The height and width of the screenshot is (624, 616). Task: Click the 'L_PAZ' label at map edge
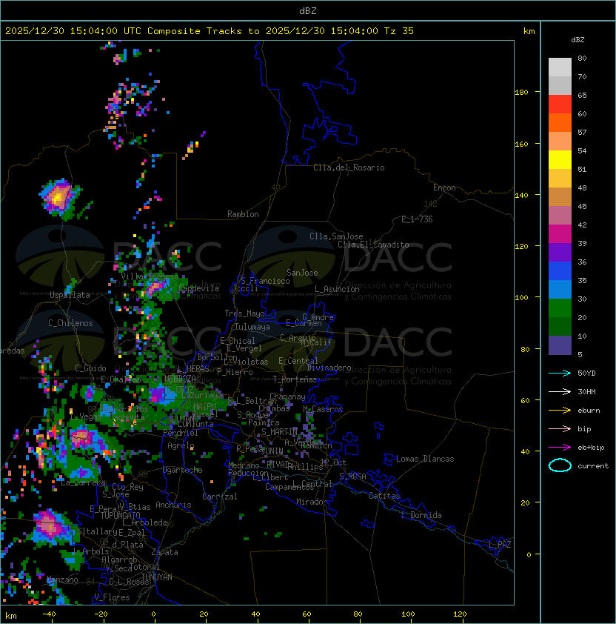pyautogui.click(x=500, y=545)
